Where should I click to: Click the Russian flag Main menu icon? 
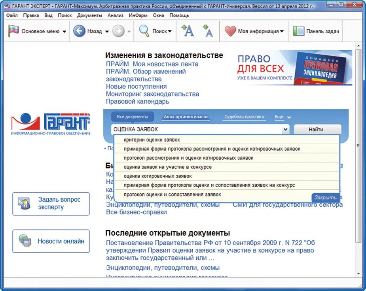click(13, 31)
